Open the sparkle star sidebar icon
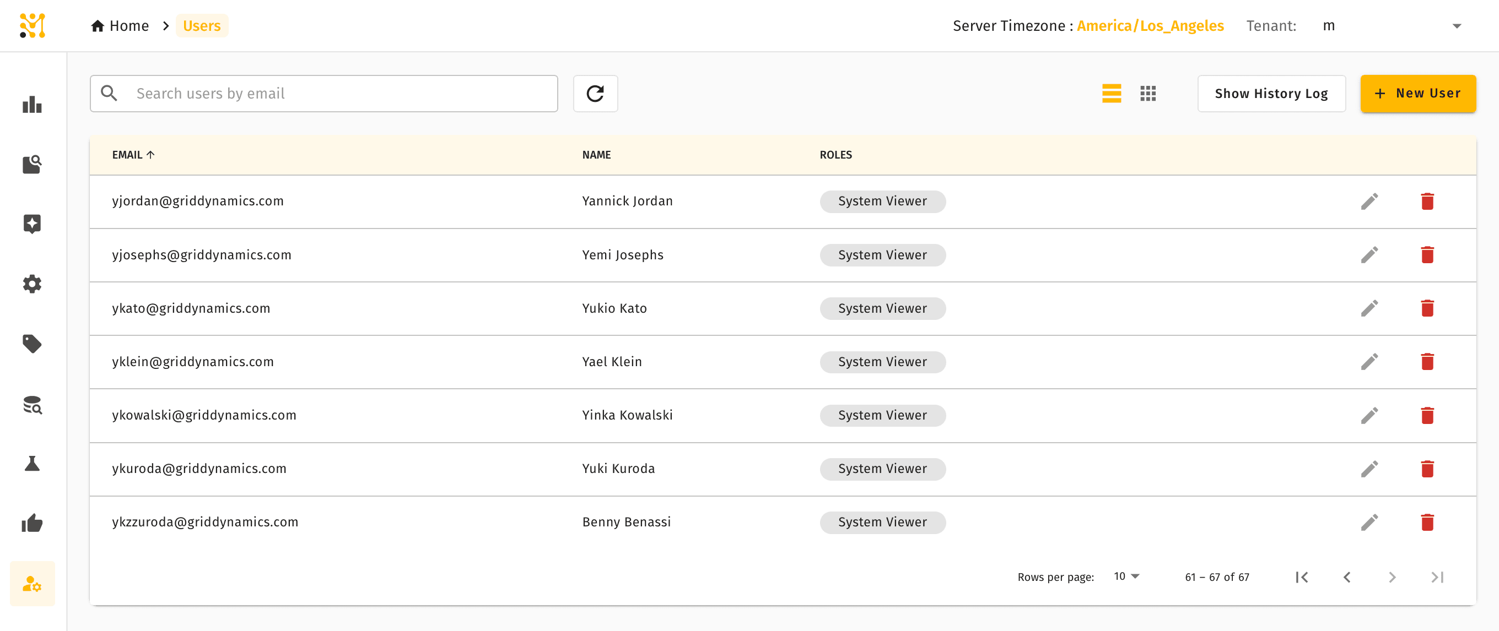Viewport: 1499px width, 631px height. click(33, 224)
